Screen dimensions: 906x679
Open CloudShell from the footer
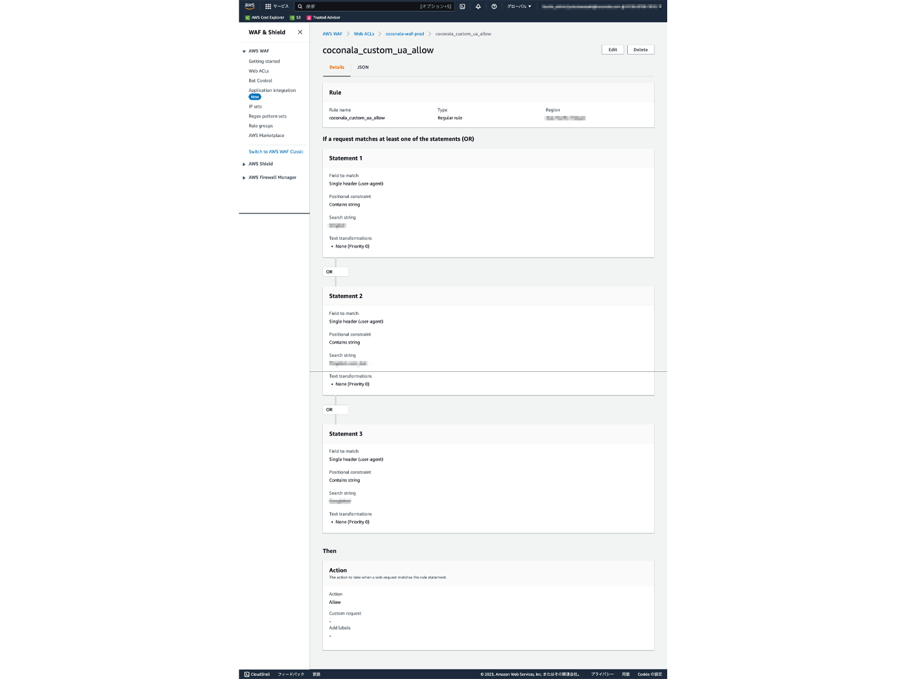click(x=256, y=674)
